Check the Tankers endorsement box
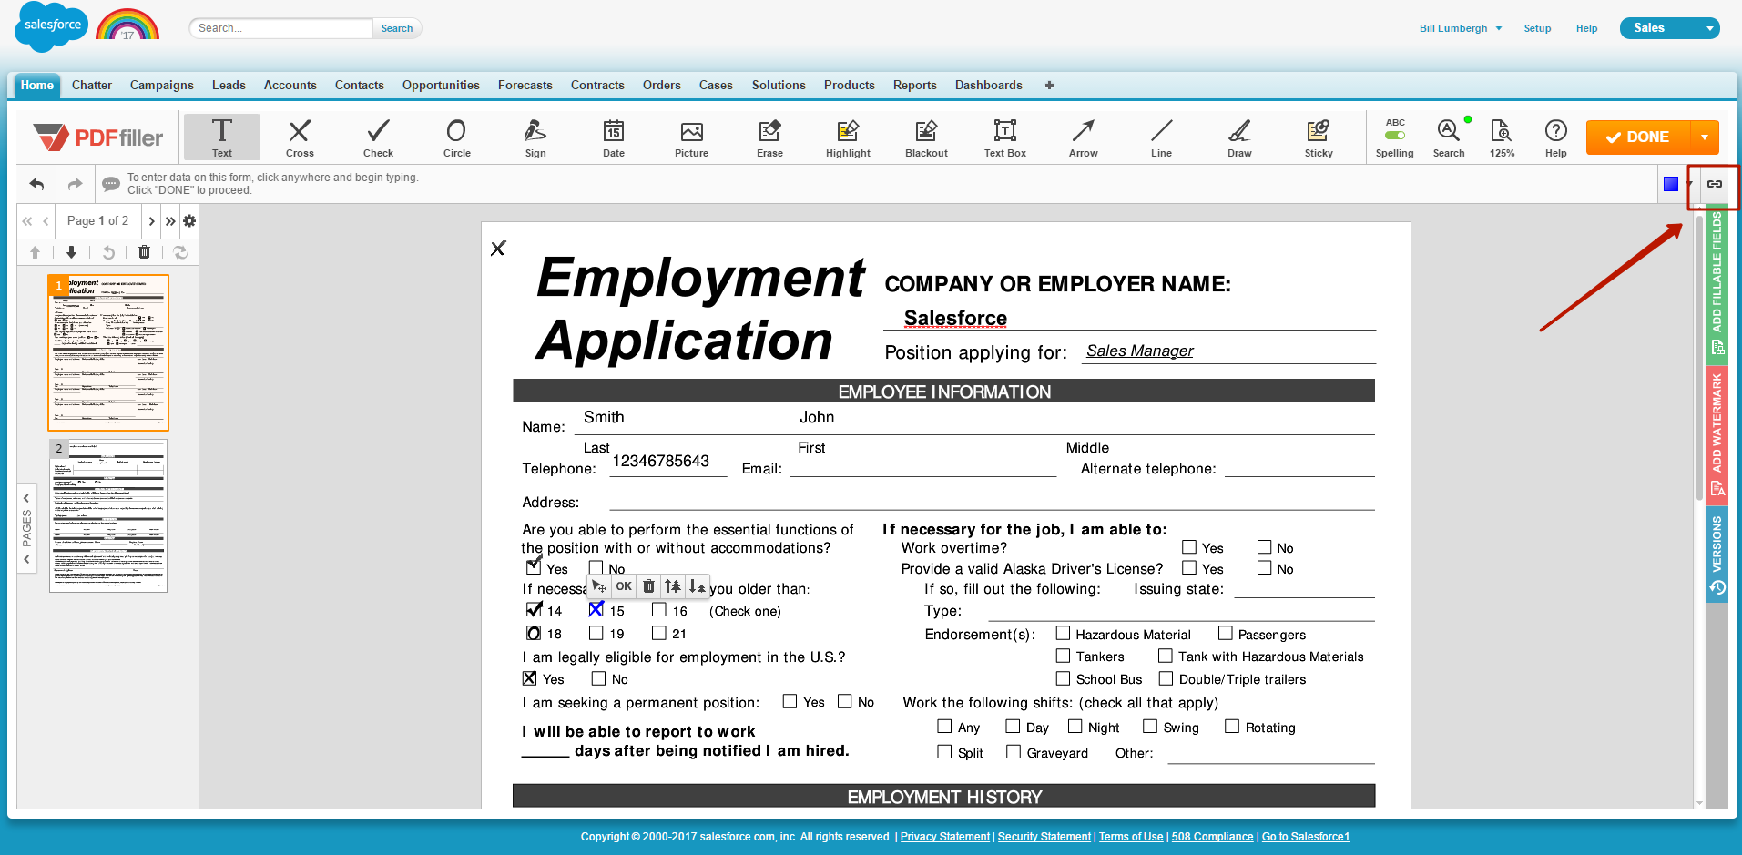1742x855 pixels. [x=1063, y=656]
